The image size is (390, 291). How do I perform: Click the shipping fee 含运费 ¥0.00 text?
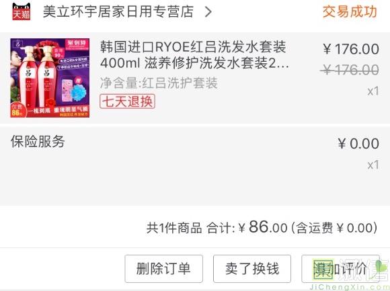pyautogui.click(x=334, y=228)
